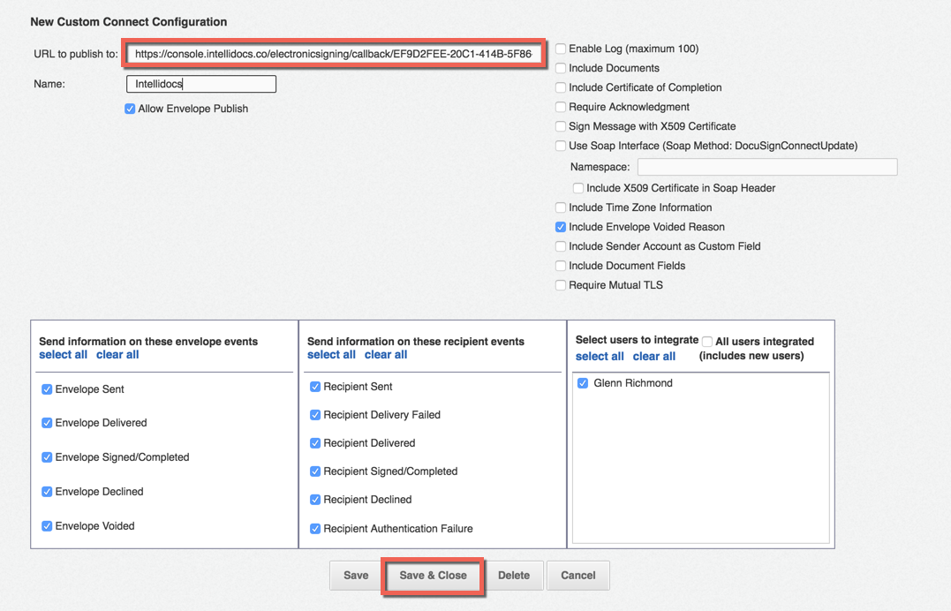This screenshot has height=611, width=951.
Task: Clear all users to integrate link
Action: pos(653,357)
